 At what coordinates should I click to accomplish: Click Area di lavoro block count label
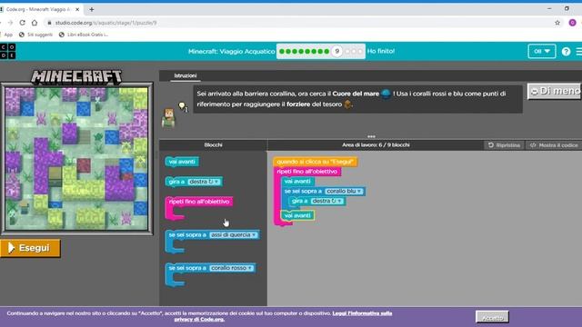376,145
